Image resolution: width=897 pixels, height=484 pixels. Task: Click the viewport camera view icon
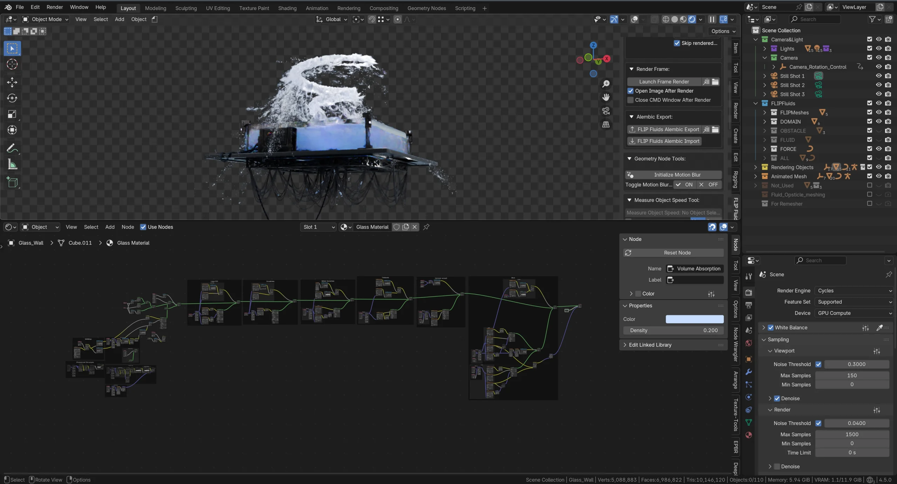[x=606, y=111]
